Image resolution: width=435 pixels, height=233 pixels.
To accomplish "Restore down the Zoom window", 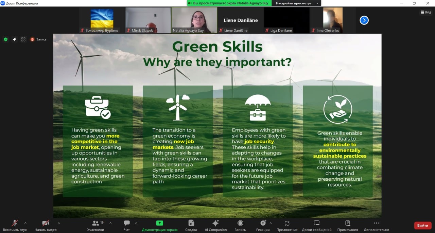I will click(x=414, y=3).
